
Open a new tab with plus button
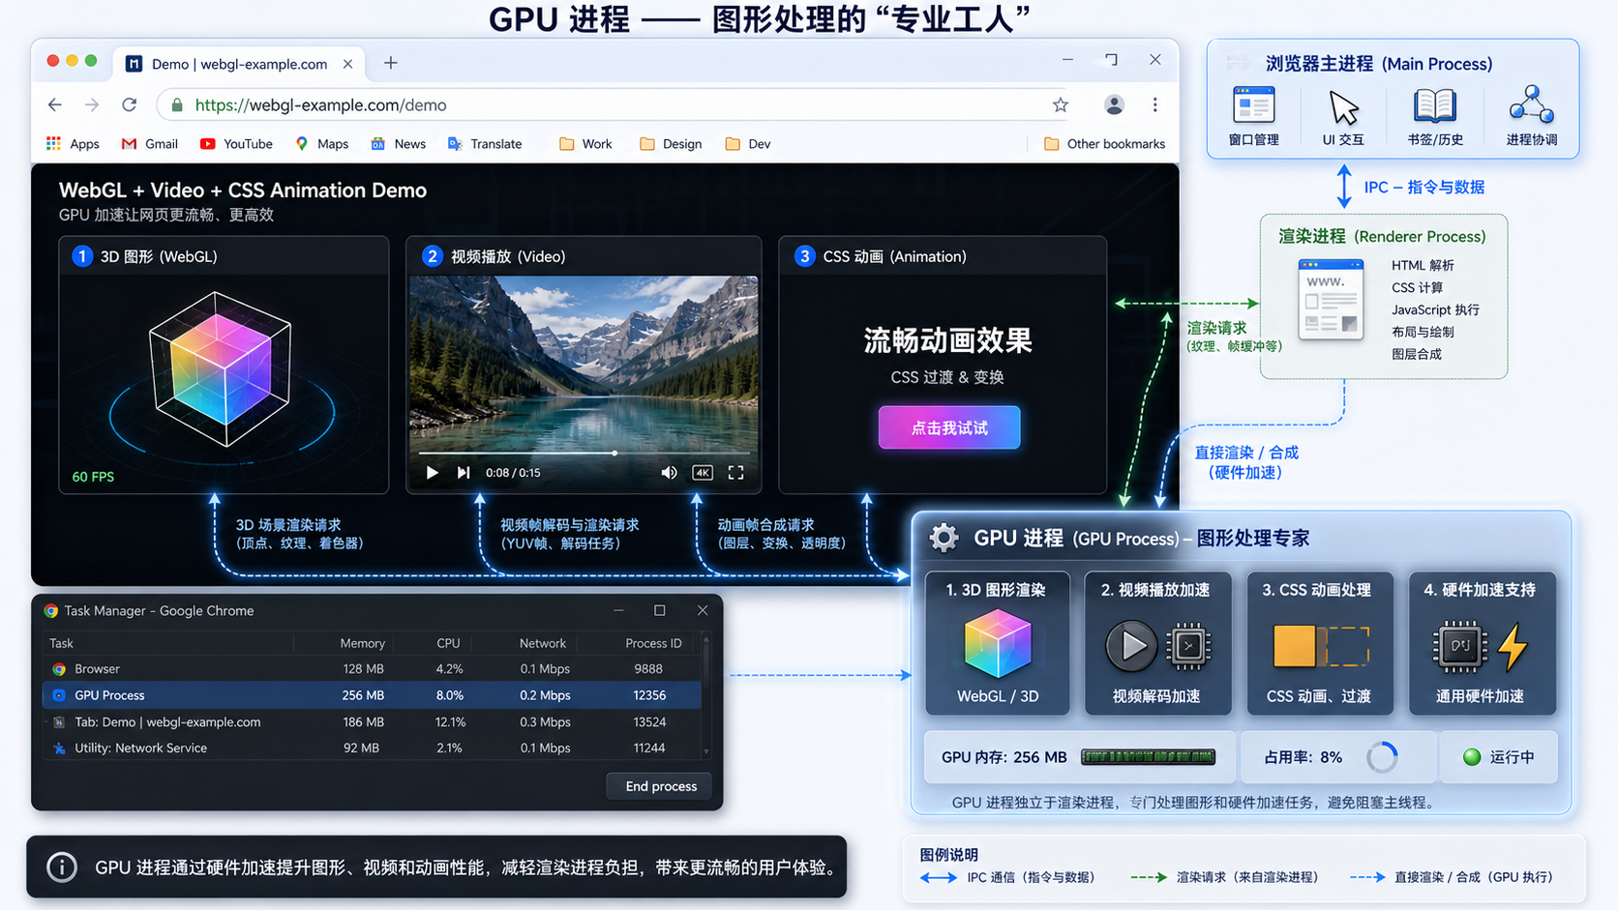390,63
